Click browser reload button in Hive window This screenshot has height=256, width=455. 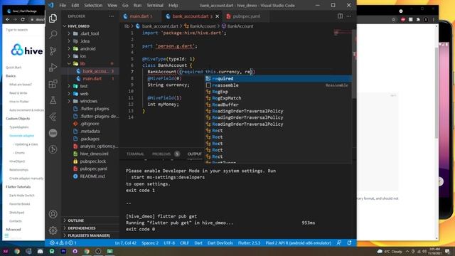pyautogui.click(x=23, y=19)
